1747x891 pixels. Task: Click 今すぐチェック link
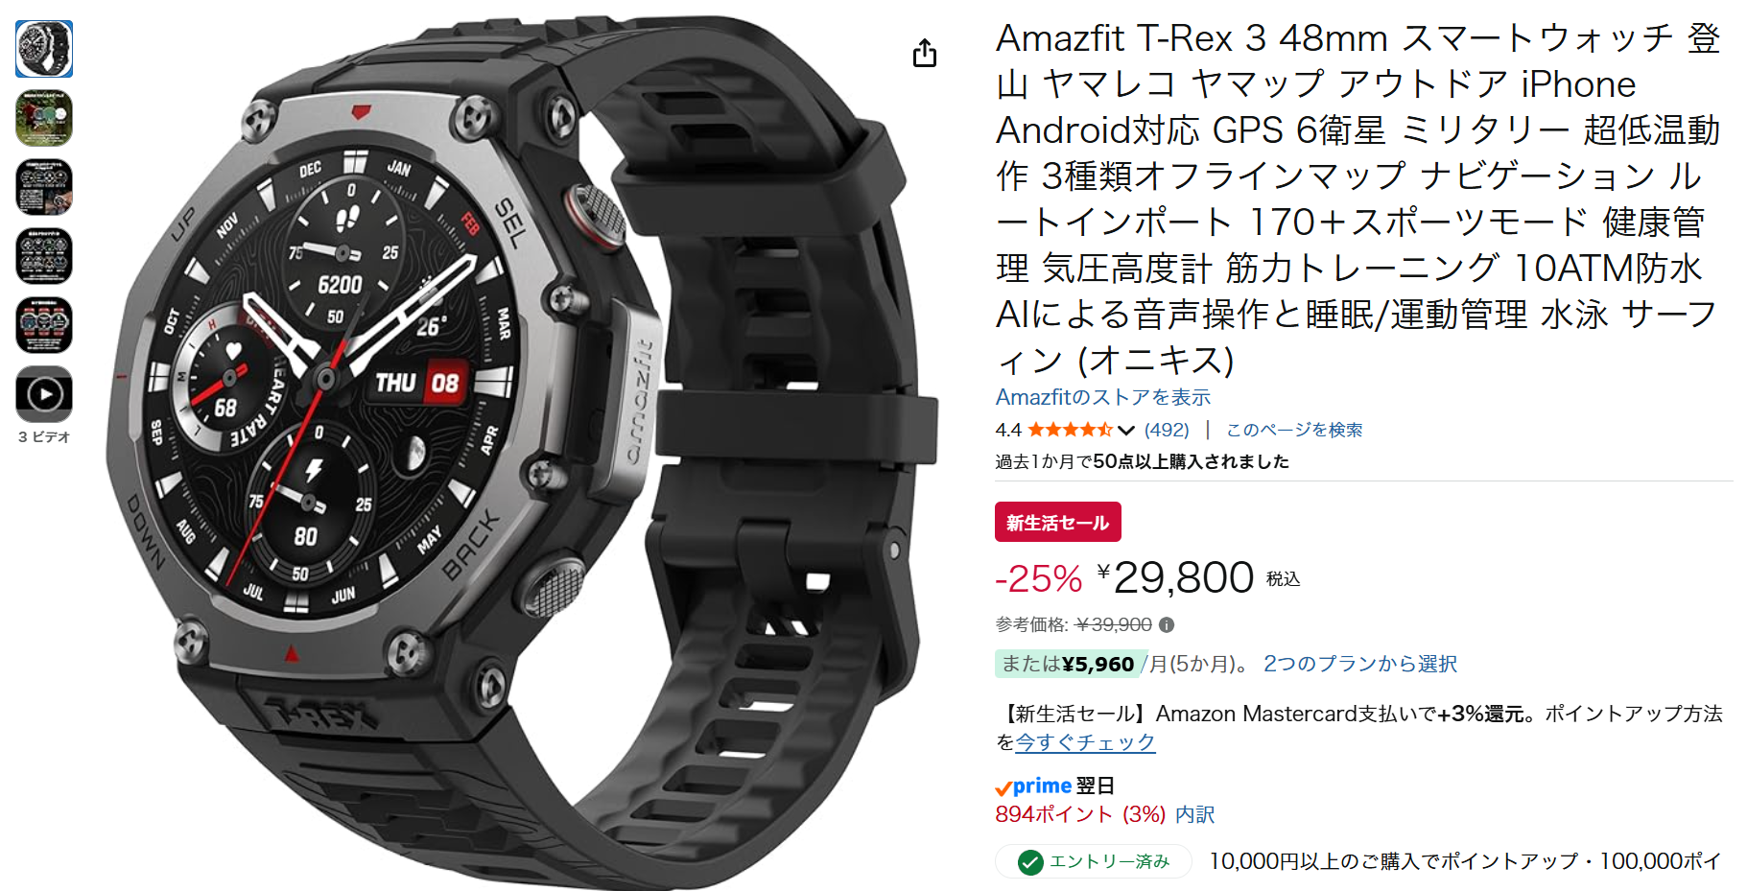click(x=1085, y=742)
